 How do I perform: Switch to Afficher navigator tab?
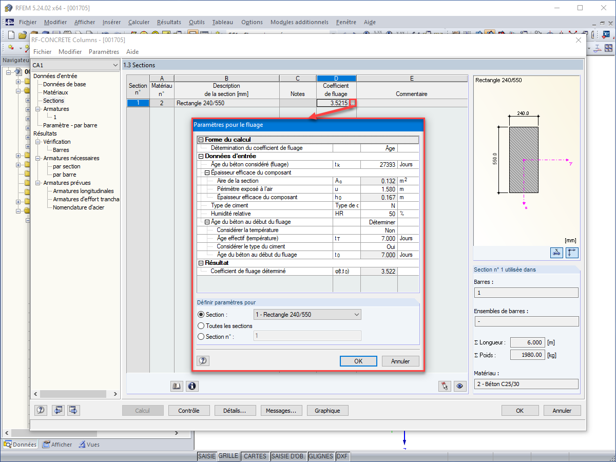click(x=57, y=445)
